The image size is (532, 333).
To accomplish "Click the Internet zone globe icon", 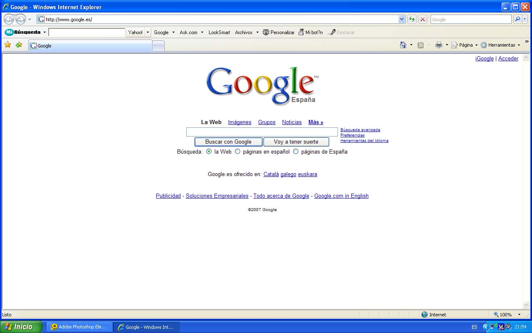I will coord(424,315).
